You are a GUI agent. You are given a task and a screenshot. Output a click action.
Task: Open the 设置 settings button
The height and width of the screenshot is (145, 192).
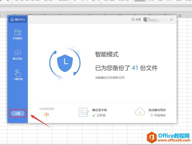click(x=18, y=113)
